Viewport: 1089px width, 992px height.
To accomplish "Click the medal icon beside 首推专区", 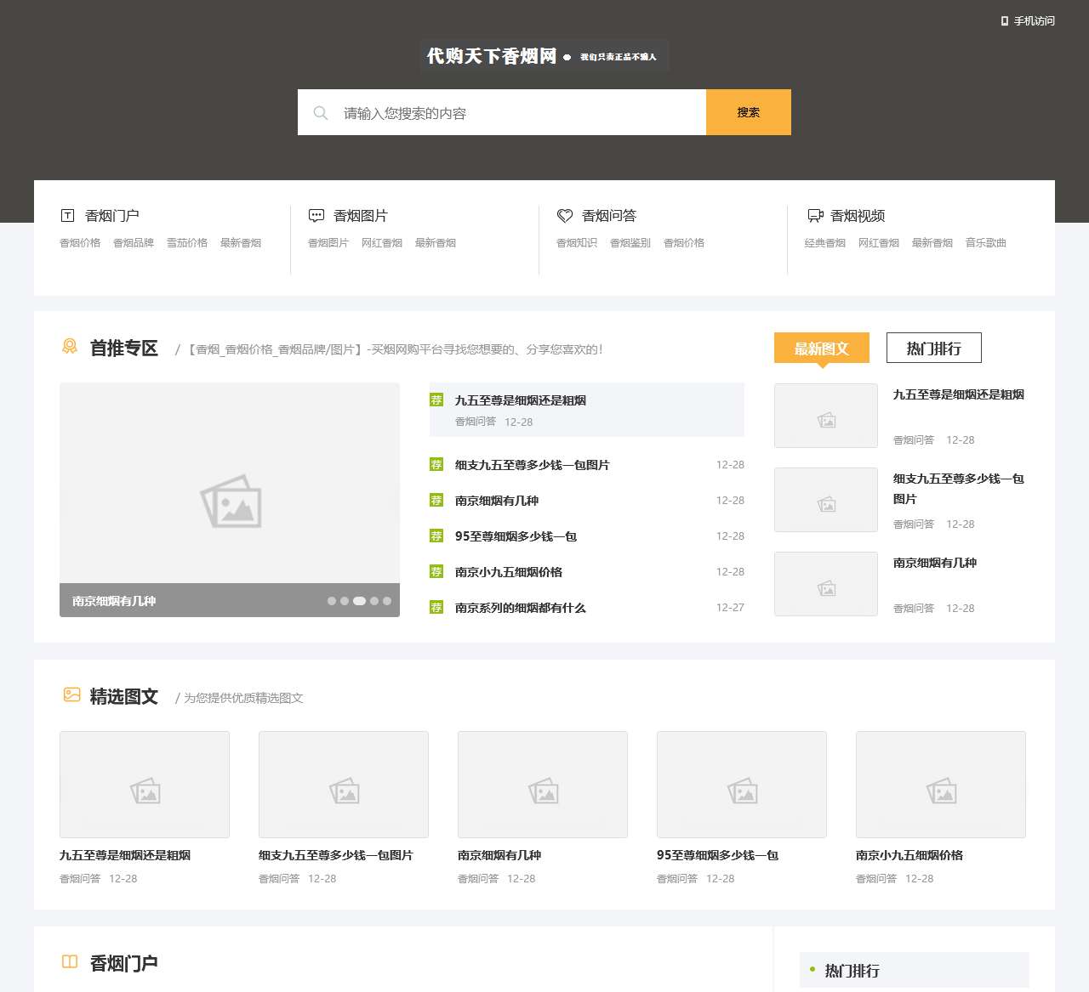I will point(69,347).
